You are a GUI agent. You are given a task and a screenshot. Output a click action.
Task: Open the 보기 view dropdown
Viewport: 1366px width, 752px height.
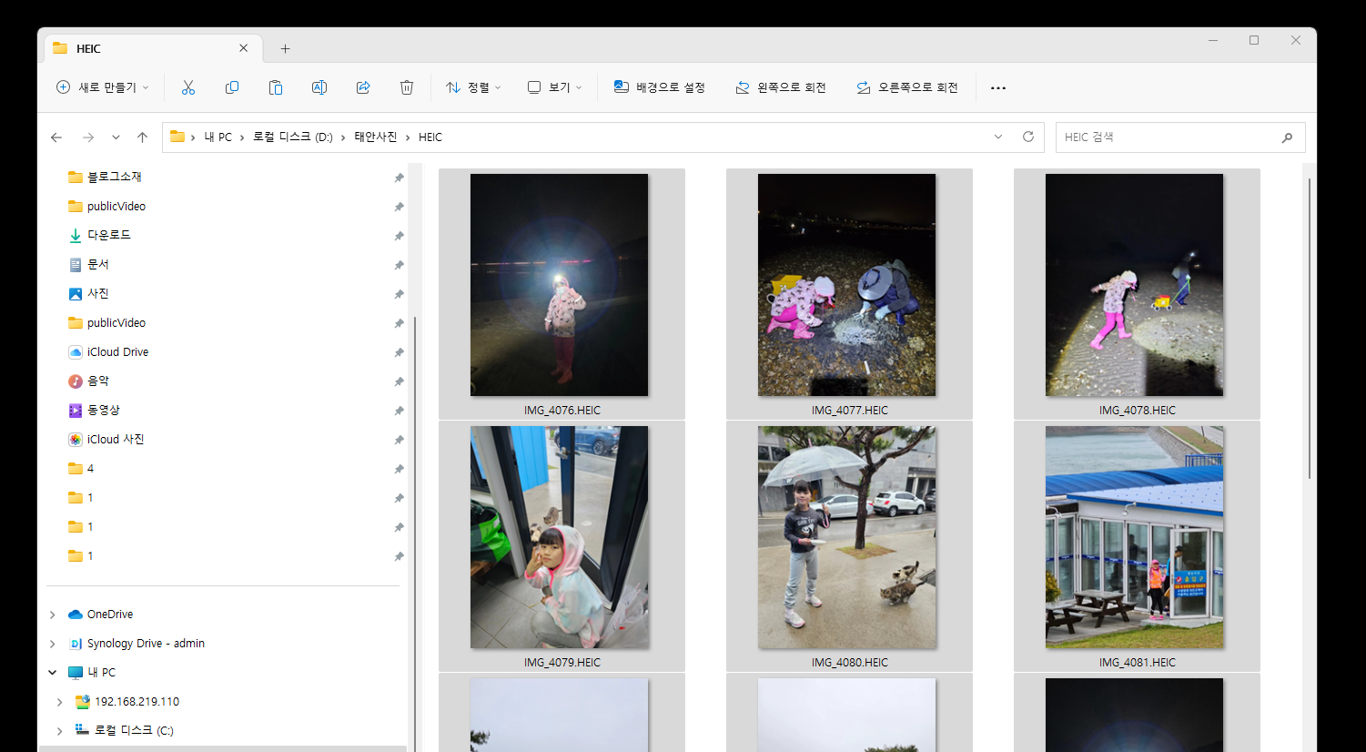(x=554, y=87)
